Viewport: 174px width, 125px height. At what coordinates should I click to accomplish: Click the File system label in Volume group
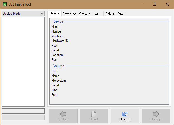point(59,81)
